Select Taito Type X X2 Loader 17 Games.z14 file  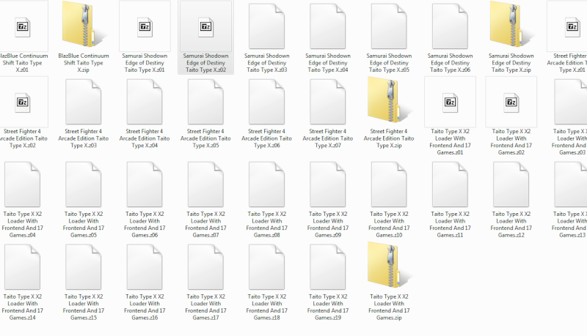22,267
